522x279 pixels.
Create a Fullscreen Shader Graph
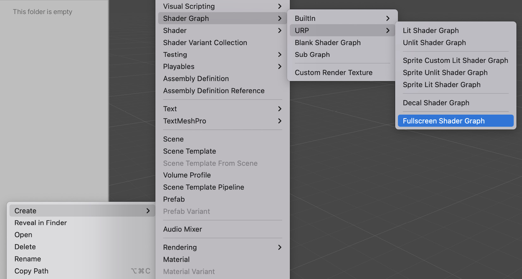coord(456,121)
